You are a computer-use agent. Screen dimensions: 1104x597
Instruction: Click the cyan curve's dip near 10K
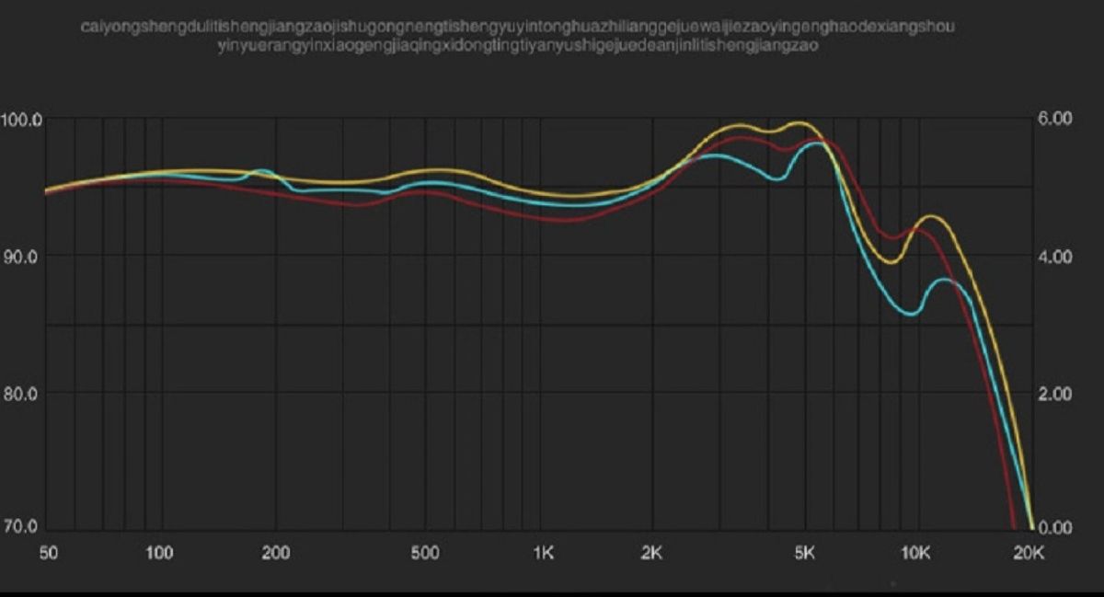click(910, 315)
